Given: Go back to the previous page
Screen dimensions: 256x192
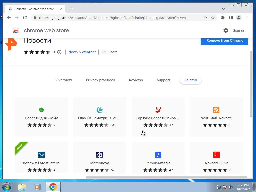Looking at the screenshot, I should 9,18.
